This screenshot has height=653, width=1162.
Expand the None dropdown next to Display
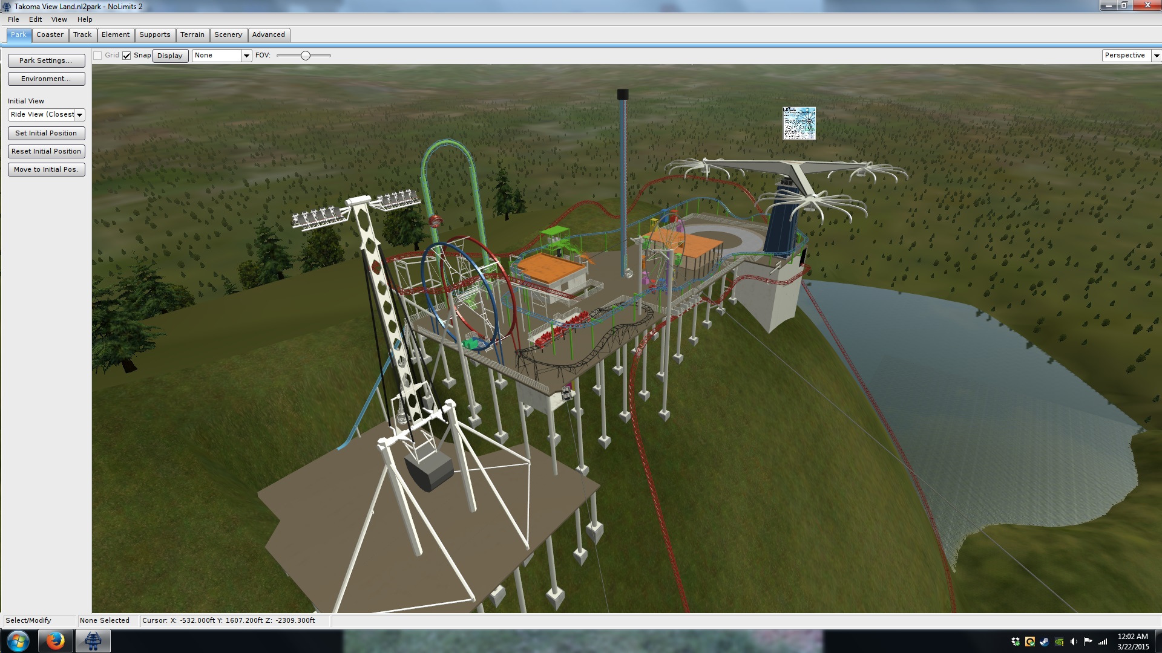(x=246, y=56)
